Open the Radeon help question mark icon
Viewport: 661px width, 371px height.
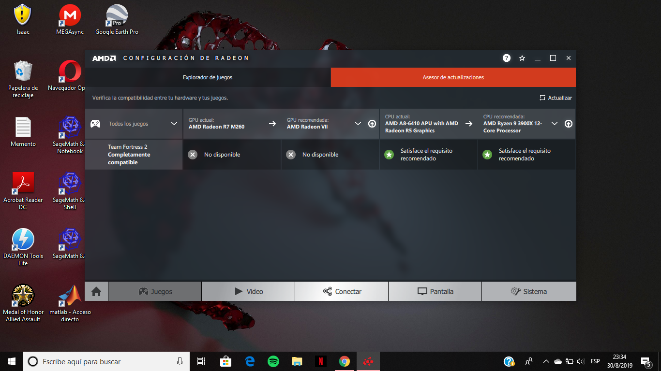[507, 58]
